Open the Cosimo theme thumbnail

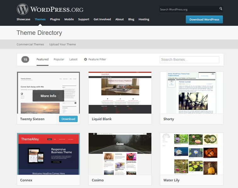(120, 154)
